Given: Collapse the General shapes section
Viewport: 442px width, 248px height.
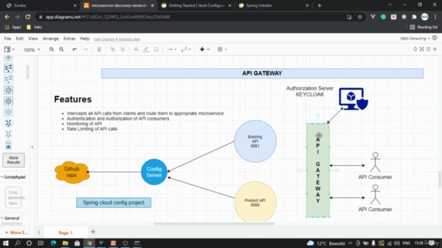Looking at the screenshot, I should pyautogui.click(x=10, y=218).
